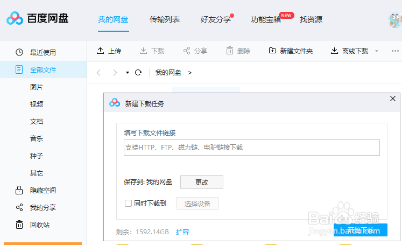
Task: Click the 新建文件夹 button label
Action: point(297,51)
